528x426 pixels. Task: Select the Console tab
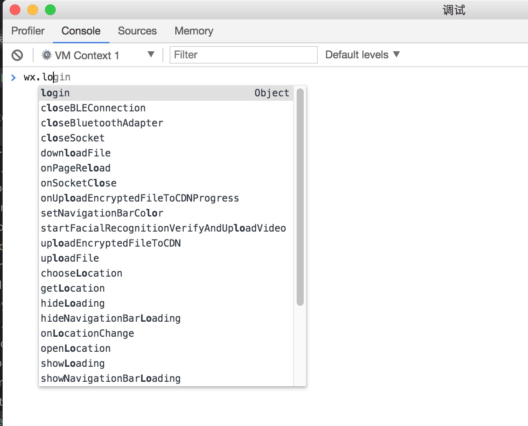81,31
